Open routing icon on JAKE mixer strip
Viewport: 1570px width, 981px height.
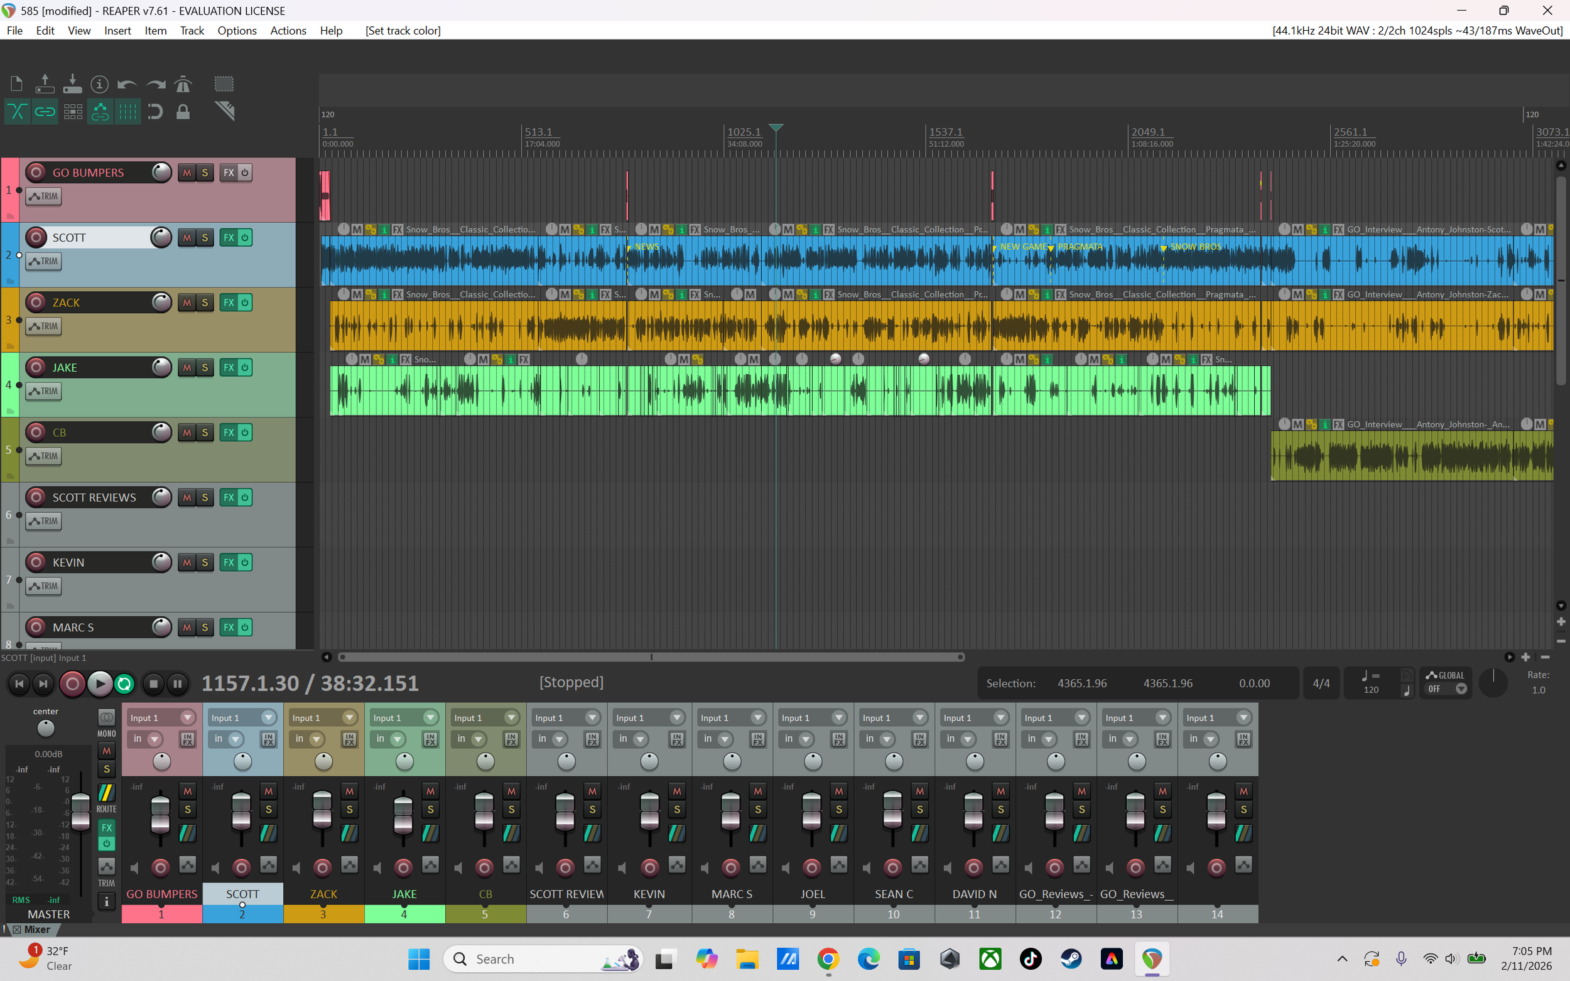430,833
